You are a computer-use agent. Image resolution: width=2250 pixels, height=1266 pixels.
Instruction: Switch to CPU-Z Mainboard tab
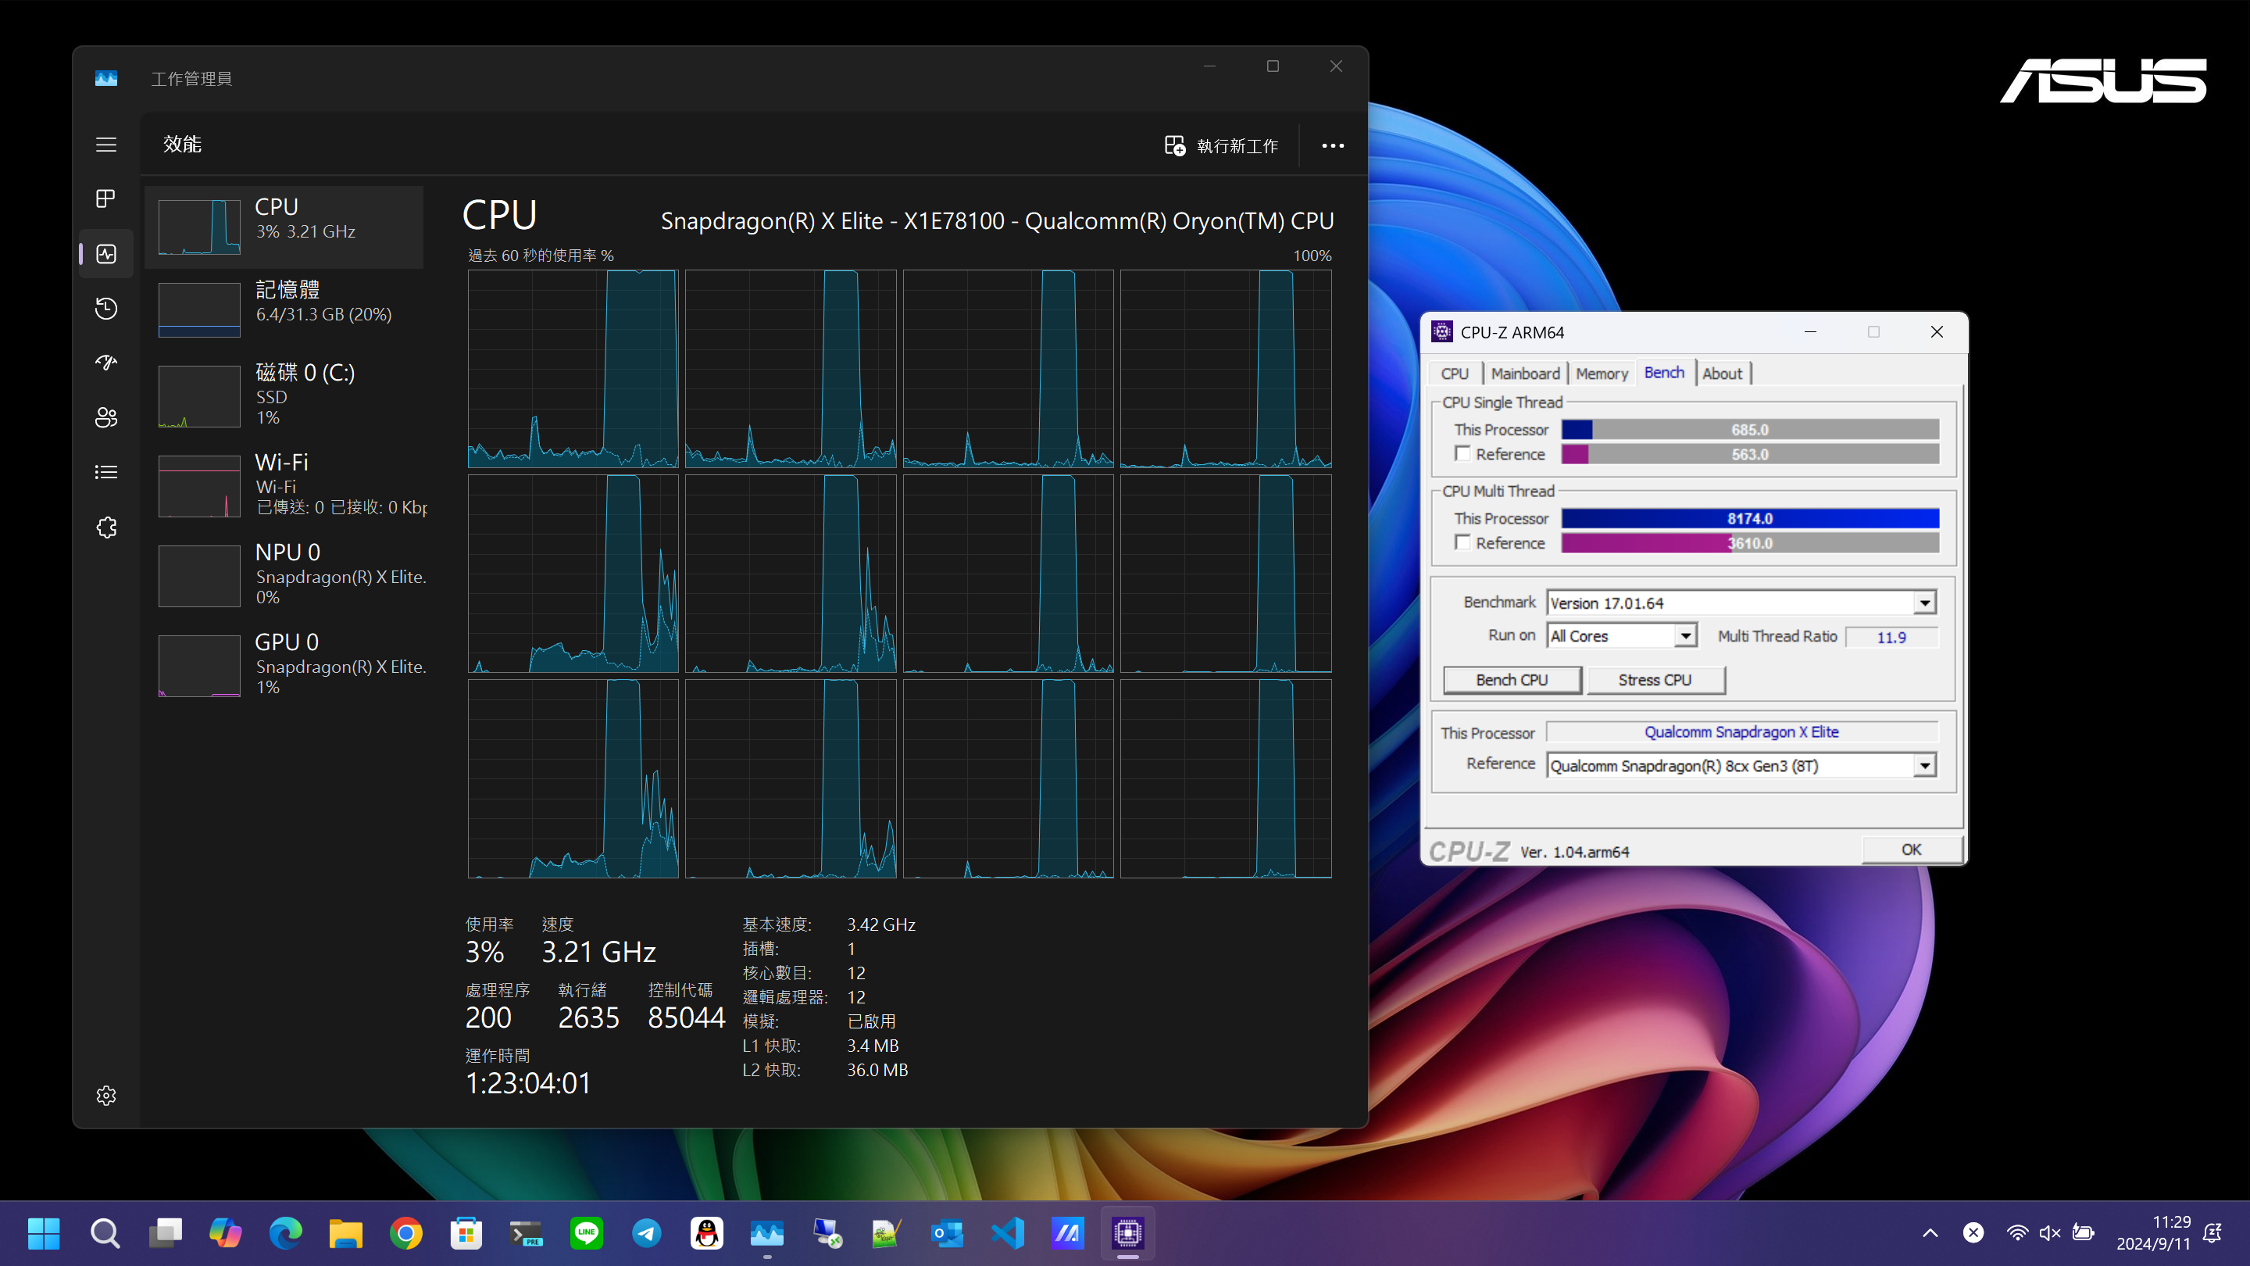1524,373
